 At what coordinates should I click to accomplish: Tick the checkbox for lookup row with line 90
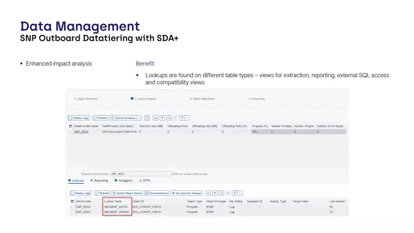(72, 207)
